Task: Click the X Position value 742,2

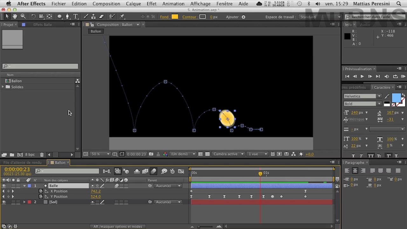Action: click(x=95, y=191)
